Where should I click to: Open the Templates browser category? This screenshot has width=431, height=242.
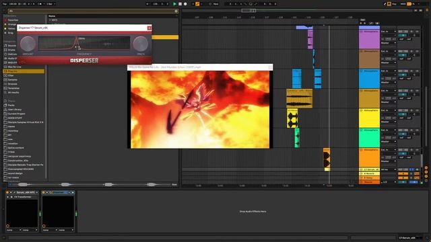(13, 88)
